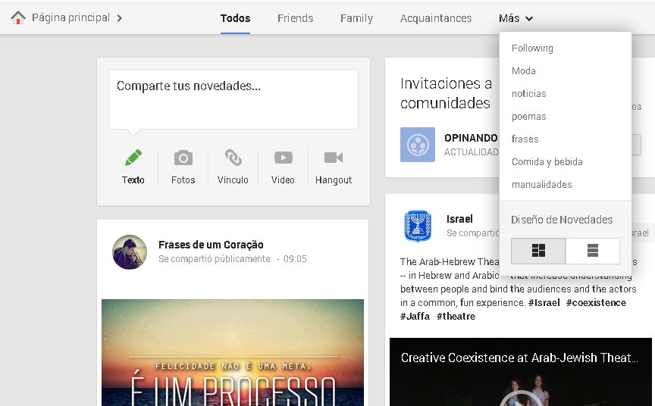Start a Hangout from the camcorder icon
Image resolution: width=655 pixels, height=406 pixels.
tap(334, 158)
